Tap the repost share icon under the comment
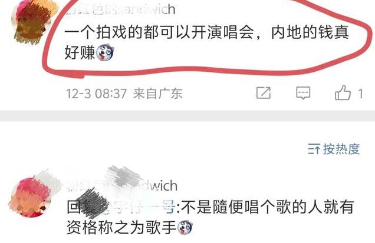The image size is (375, 243). click(264, 93)
